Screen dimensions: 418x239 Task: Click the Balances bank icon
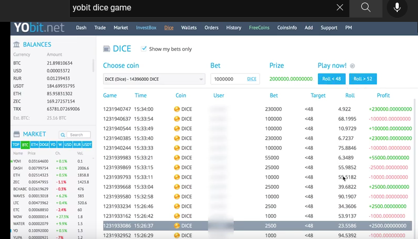pos(17,44)
